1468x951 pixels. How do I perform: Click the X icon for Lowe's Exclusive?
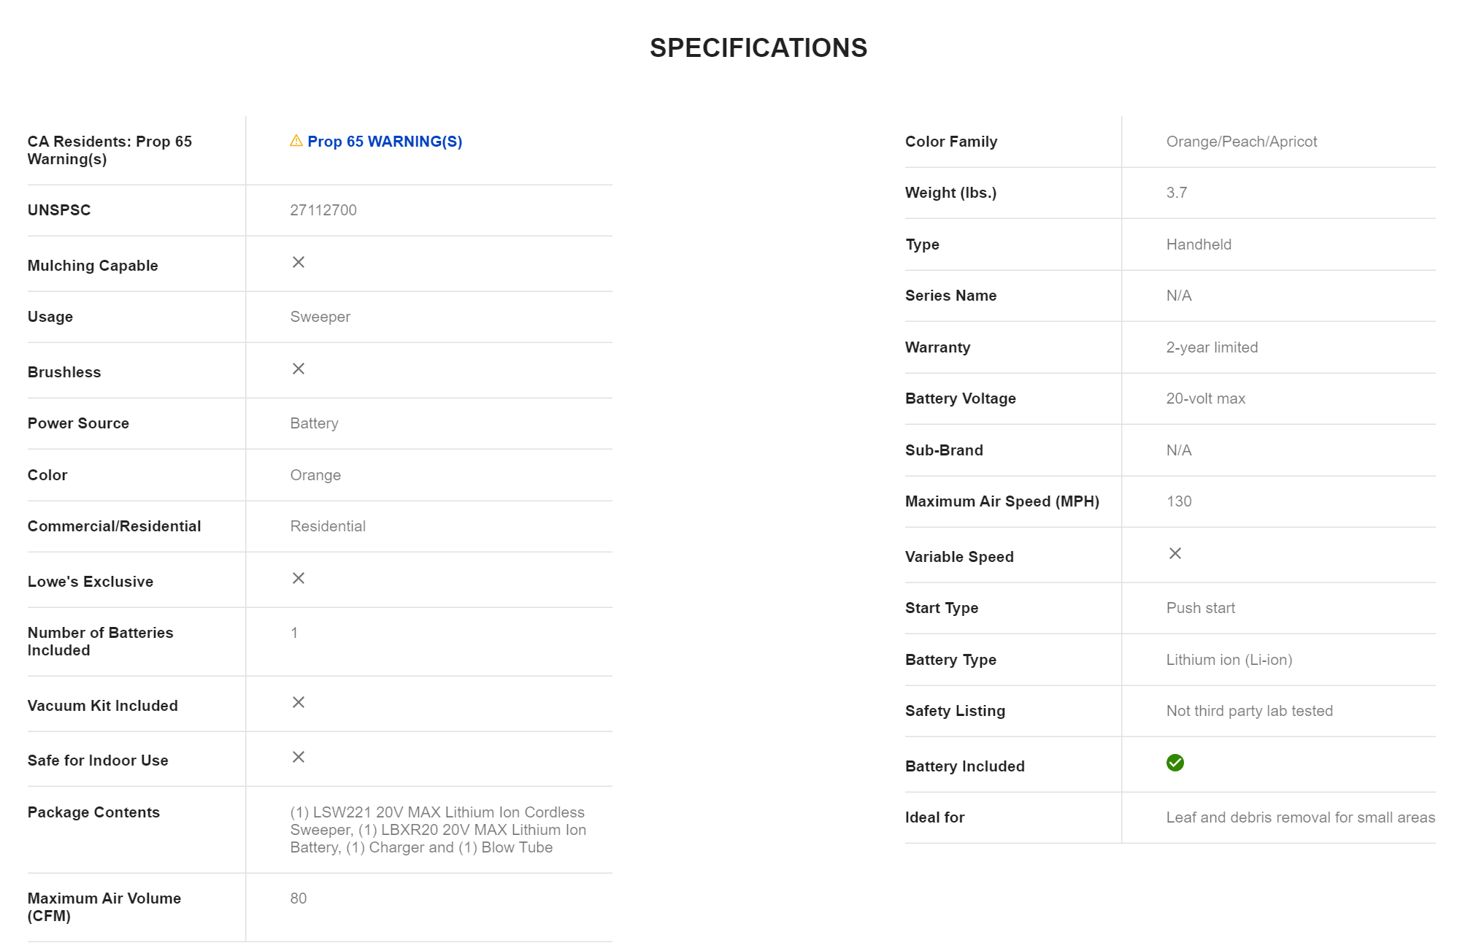coord(298,578)
